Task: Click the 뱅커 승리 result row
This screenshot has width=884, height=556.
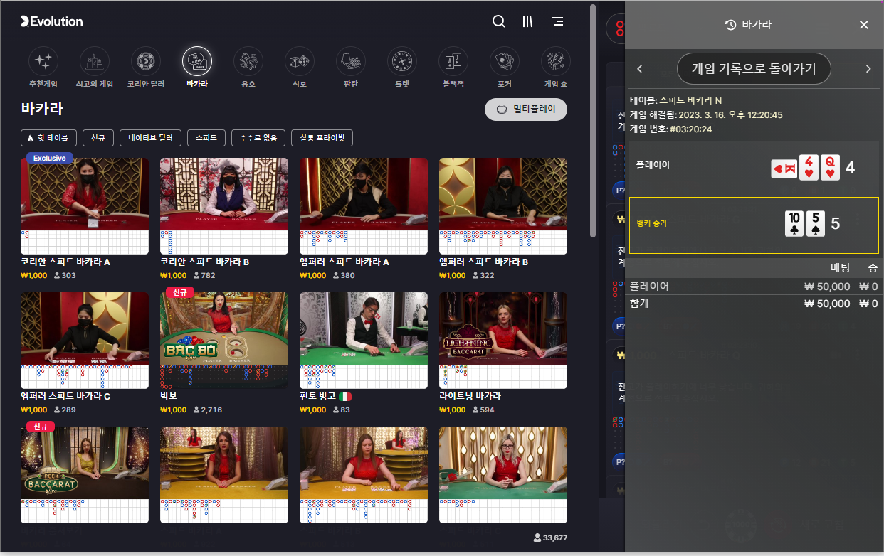Action: pyautogui.click(x=754, y=225)
